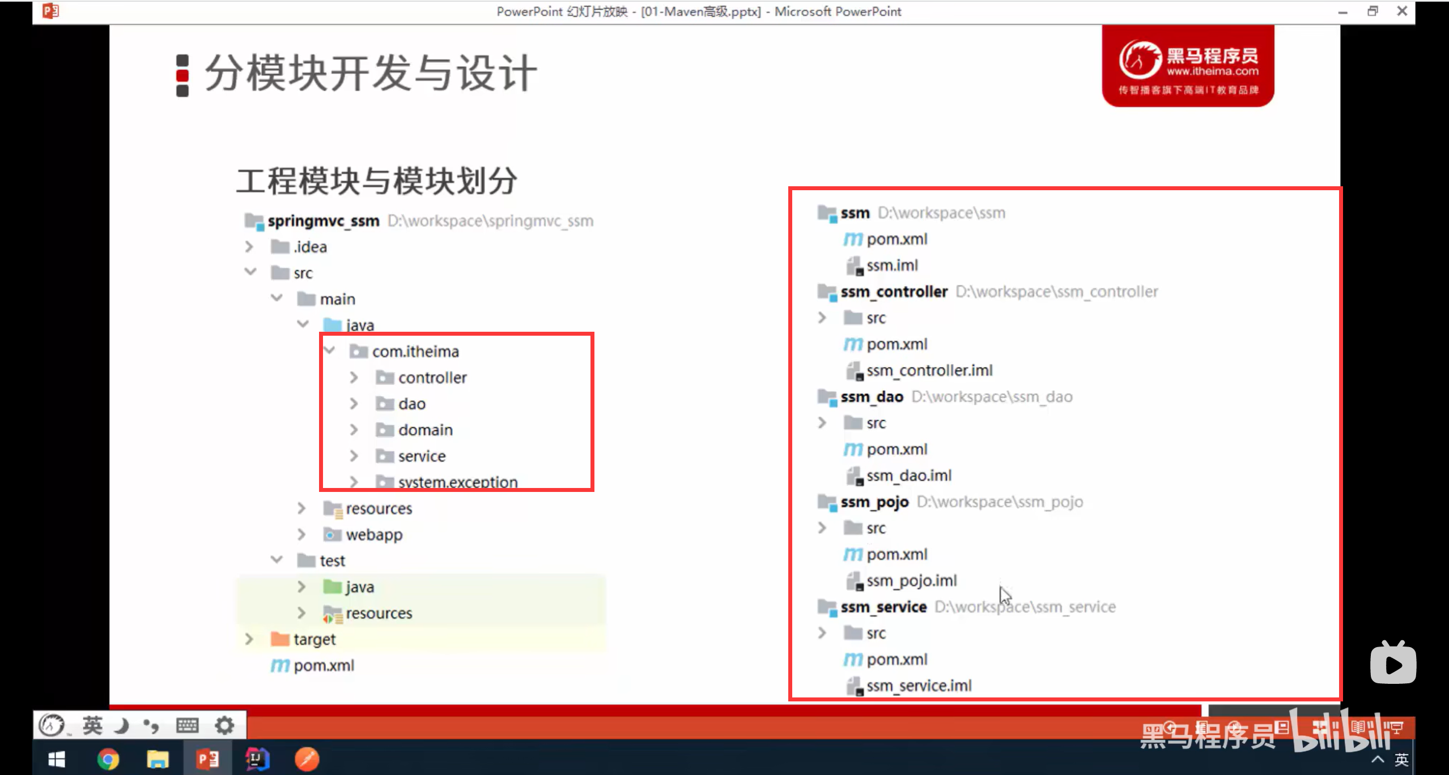This screenshot has height=775, width=1449.
Task: Click the bilibili play button overlay
Action: pyautogui.click(x=1393, y=663)
